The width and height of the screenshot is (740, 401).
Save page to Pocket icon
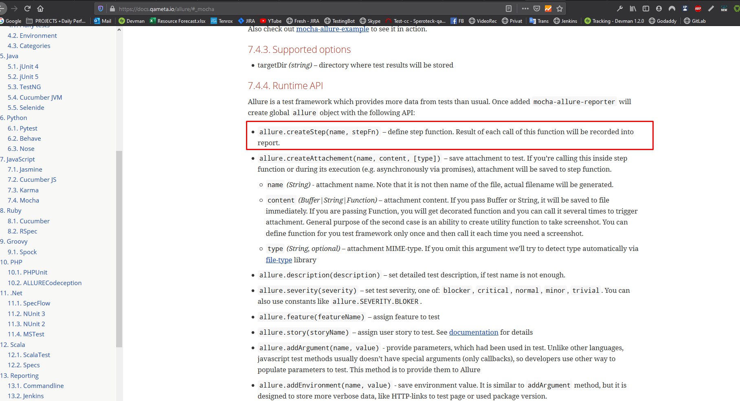[x=537, y=9]
